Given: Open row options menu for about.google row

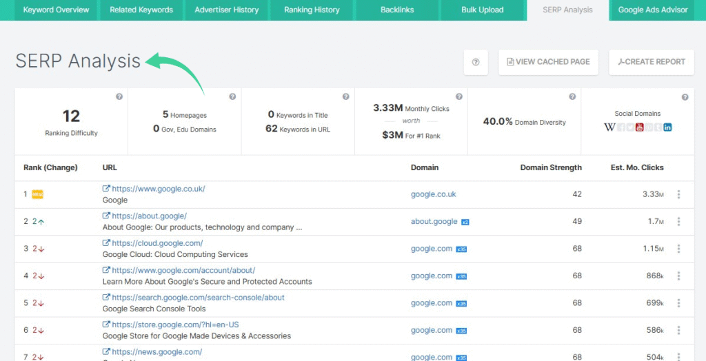Looking at the screenshot, I should (678, 221).
